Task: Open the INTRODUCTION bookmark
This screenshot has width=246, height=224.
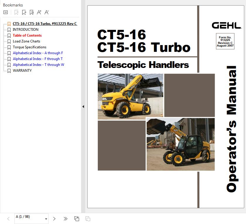Action: (x=25, y=30)
